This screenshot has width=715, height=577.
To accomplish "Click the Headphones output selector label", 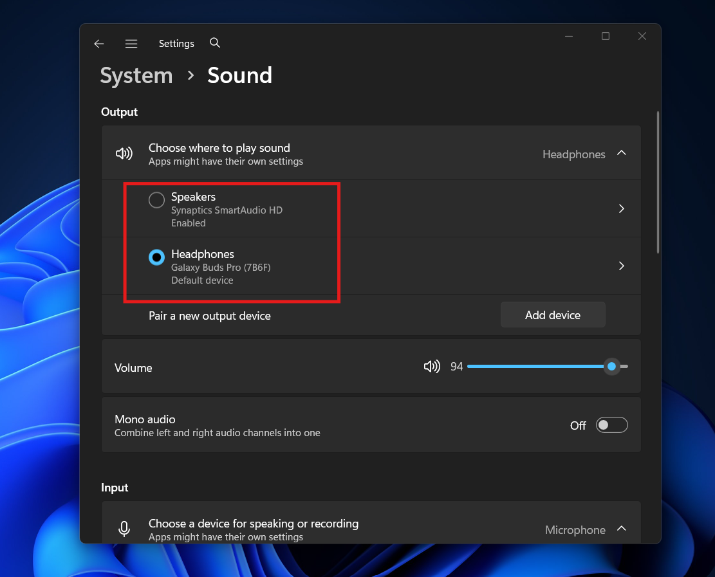I will 573,154.
